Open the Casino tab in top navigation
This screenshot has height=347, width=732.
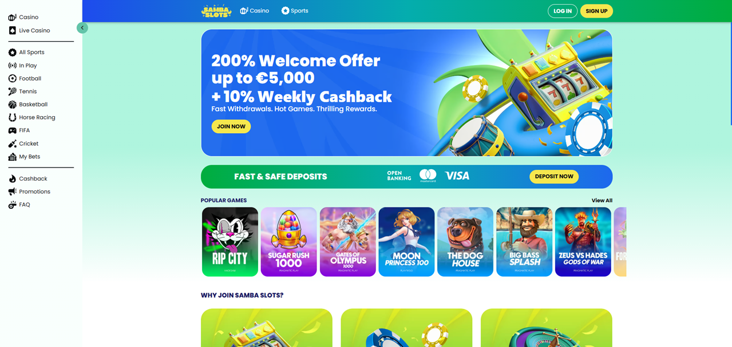255,11
